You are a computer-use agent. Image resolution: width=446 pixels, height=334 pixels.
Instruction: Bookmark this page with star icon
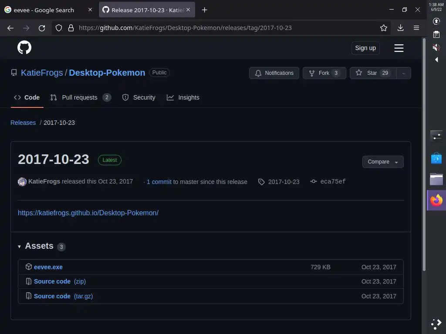click(x=383, y=28)
